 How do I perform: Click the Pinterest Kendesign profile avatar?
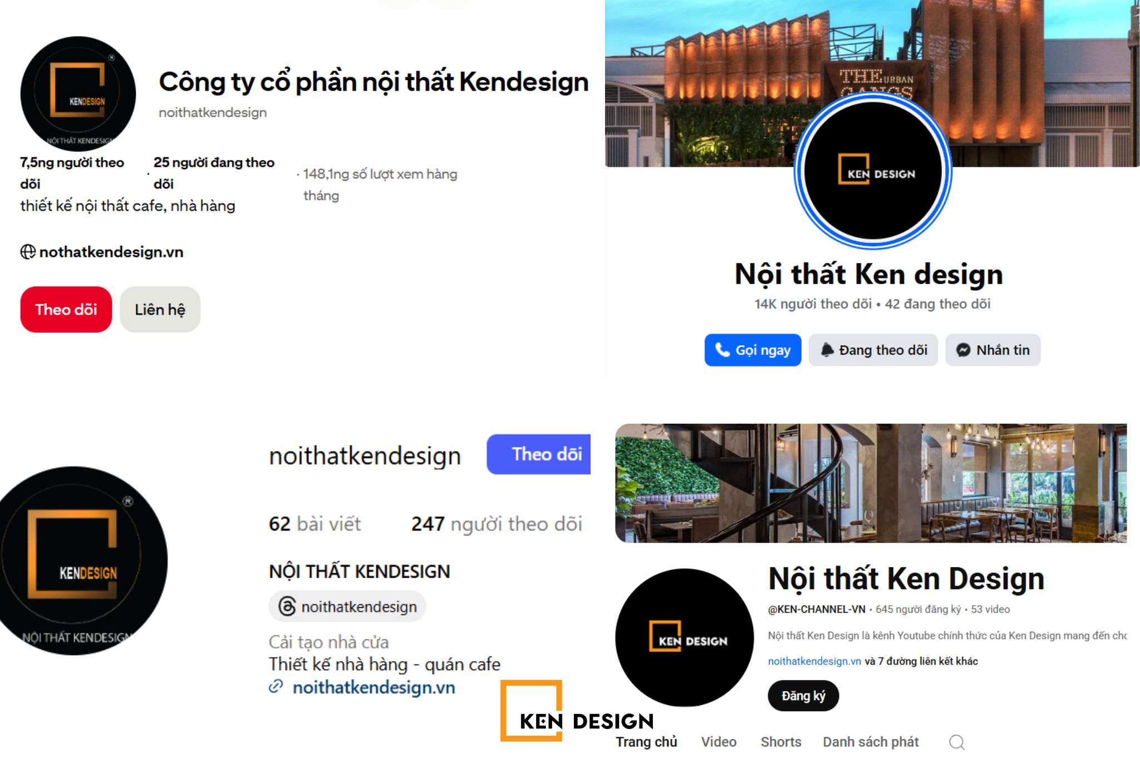[x=78, y=94]
